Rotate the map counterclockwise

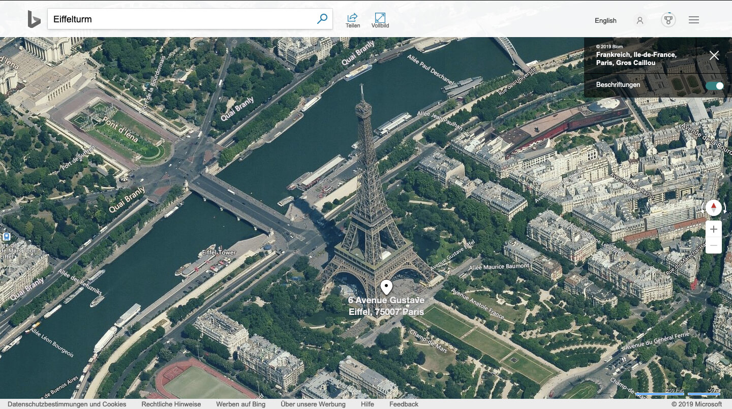point(703,208)
